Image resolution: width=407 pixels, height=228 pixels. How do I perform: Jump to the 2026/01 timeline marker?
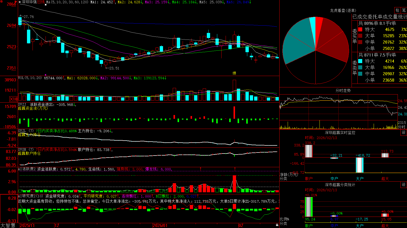pos(160,225)
